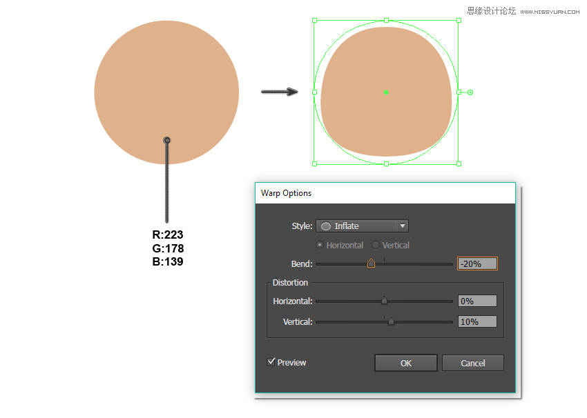Click the Style dropdown arrow

click(x=403, y=226)
